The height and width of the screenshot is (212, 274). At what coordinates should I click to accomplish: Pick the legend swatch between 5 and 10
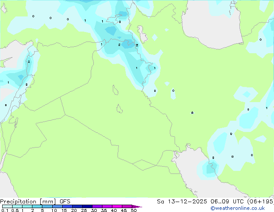tap(47, 206)
